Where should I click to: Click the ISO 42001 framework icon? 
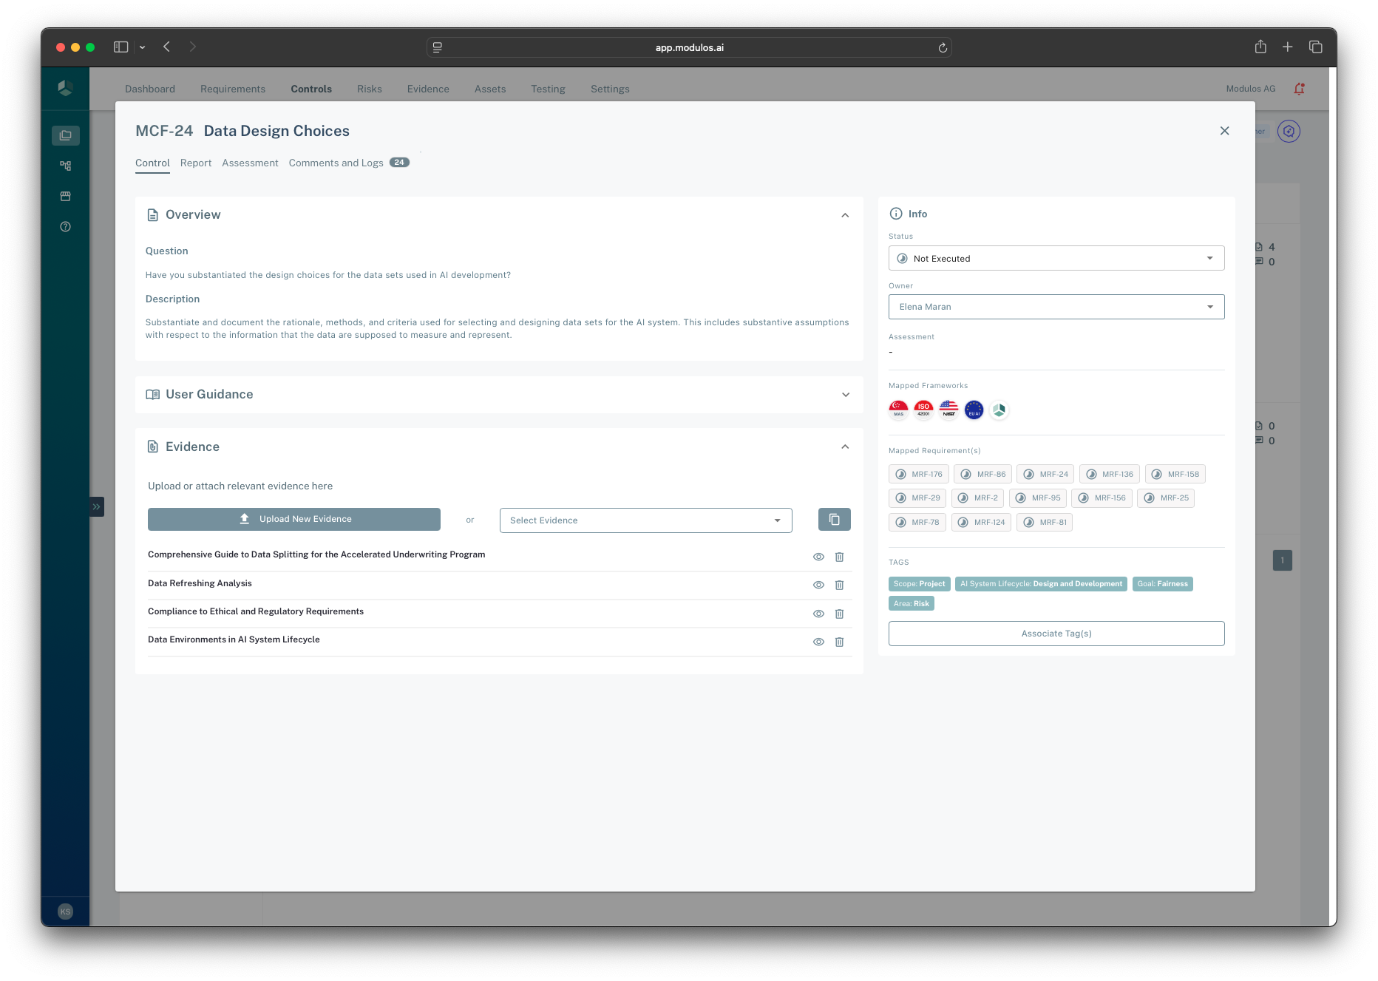[923, 410]
